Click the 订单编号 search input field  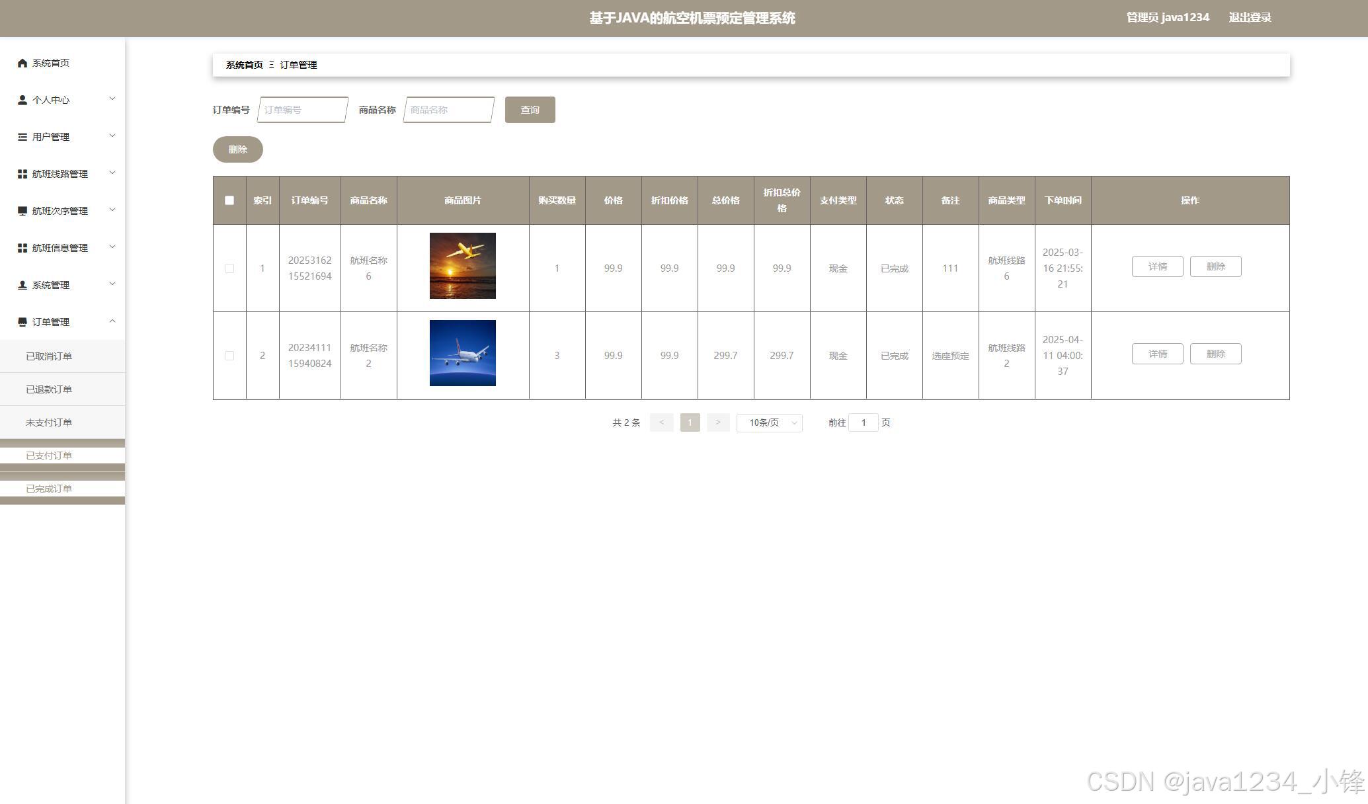[x=302, y=110]
